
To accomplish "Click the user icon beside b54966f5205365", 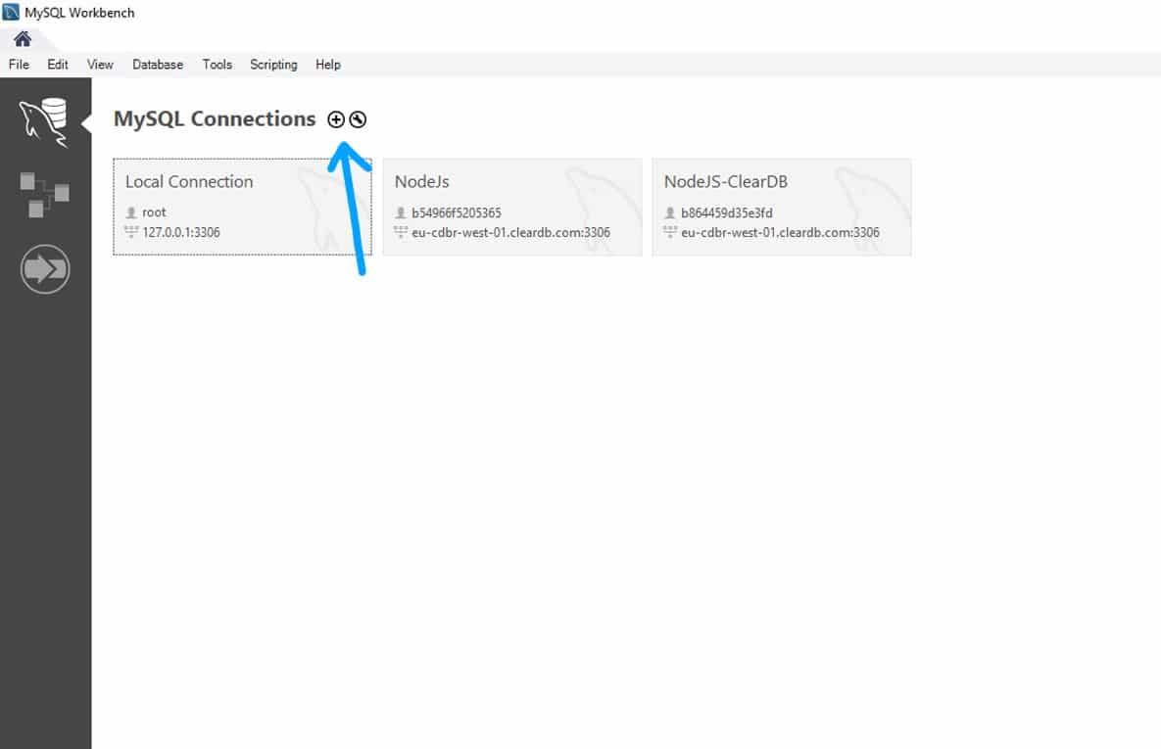I will tap(401, 212).
